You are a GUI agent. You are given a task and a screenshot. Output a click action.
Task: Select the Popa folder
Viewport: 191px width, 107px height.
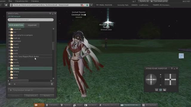pos(30,59)
